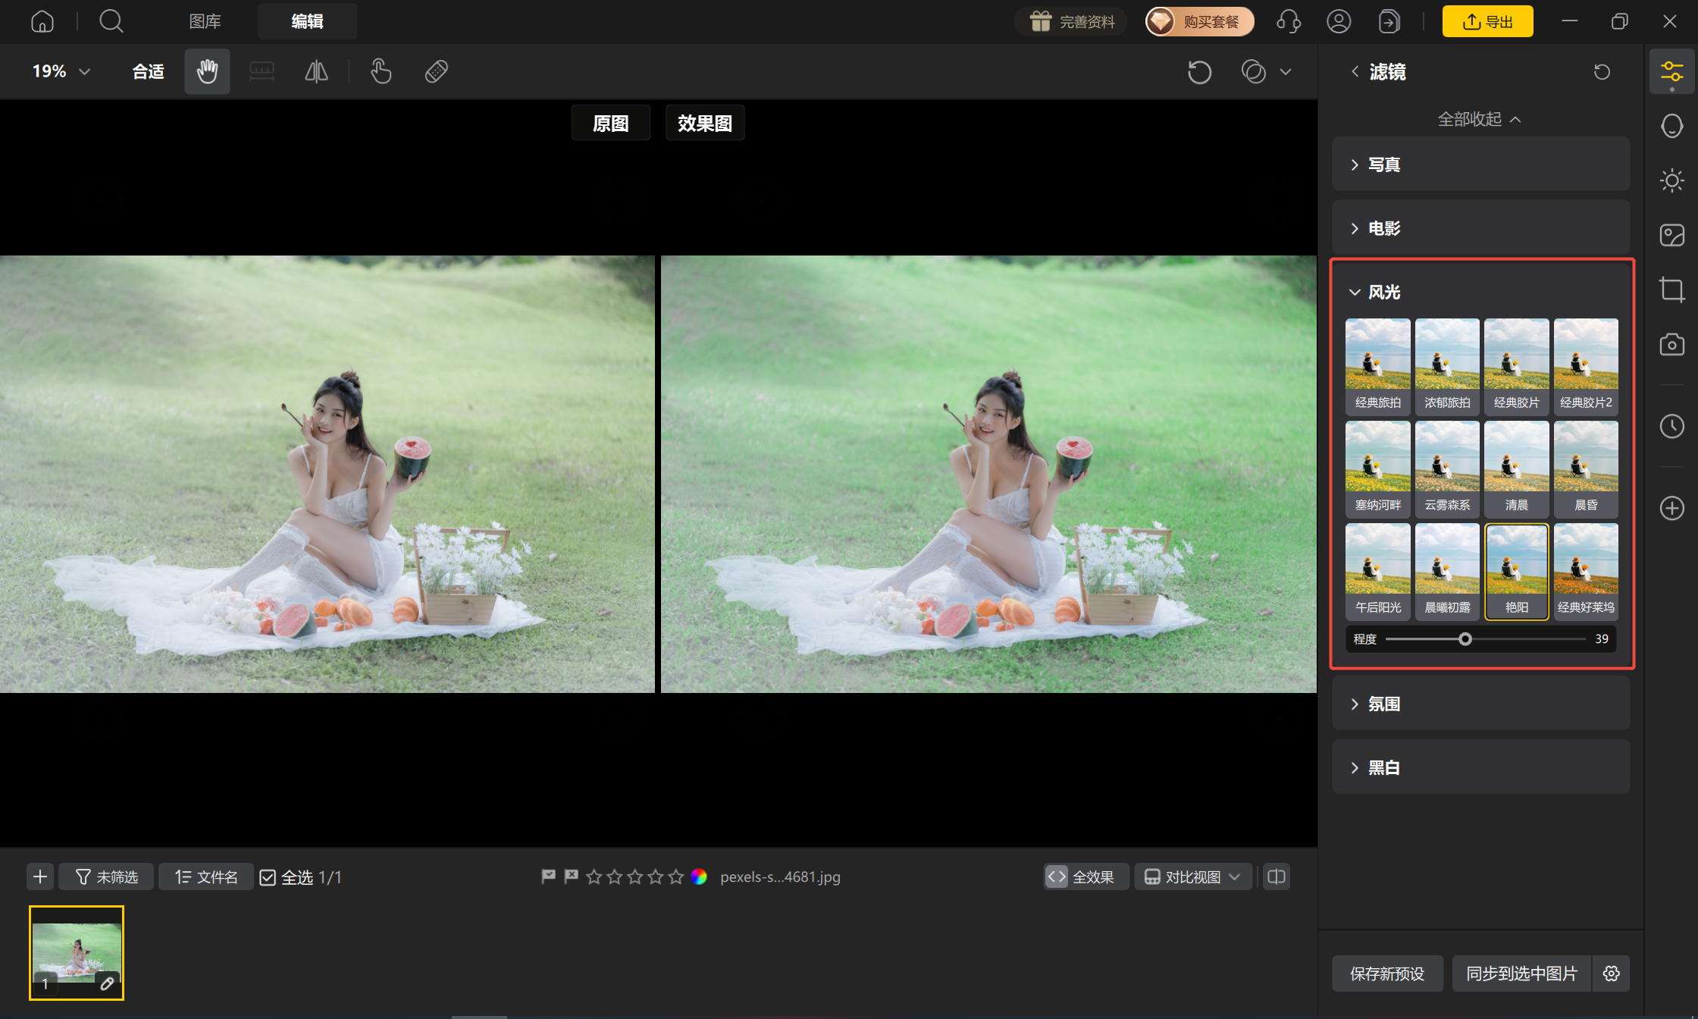Open the history clock panel

click(1671, 426)
